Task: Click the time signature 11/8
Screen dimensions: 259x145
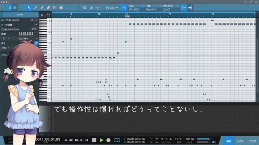Action: (x=178, y=139)
